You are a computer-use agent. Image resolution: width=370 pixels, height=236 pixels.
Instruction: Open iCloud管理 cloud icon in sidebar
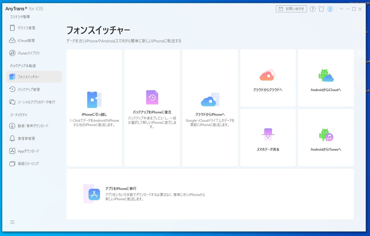[12, 40]
